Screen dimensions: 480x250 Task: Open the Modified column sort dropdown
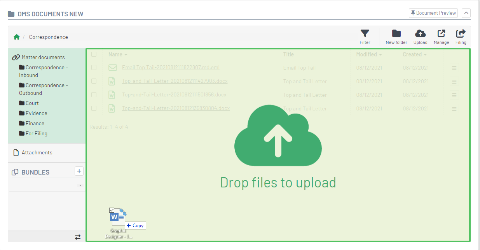click(381, 54)
